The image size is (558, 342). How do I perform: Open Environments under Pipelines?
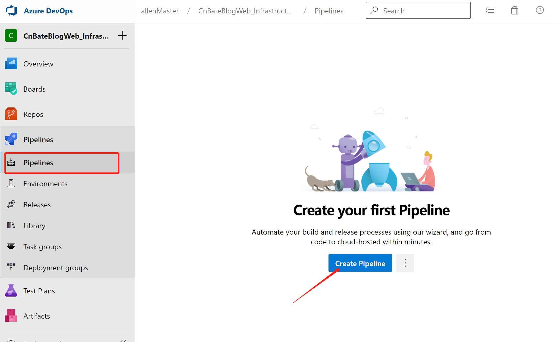pyautogui.click(x=67, y=184)
